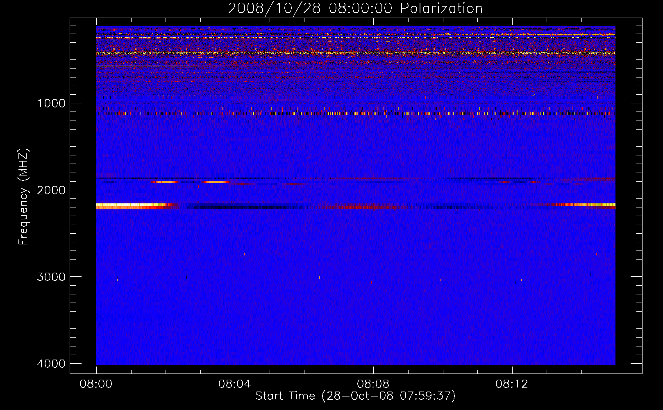Click the 'Start Time (28-Oct-08 07:59:37)' label
663x410 pixels.
pos(355,396)
